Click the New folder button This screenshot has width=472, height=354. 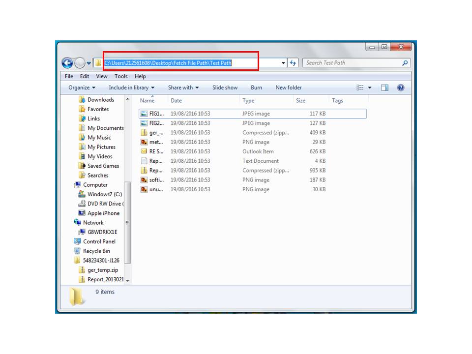point(289,87)
